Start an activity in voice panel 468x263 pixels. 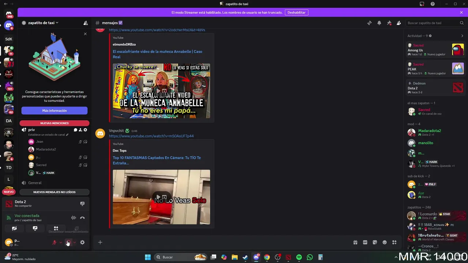pos(56,229)
